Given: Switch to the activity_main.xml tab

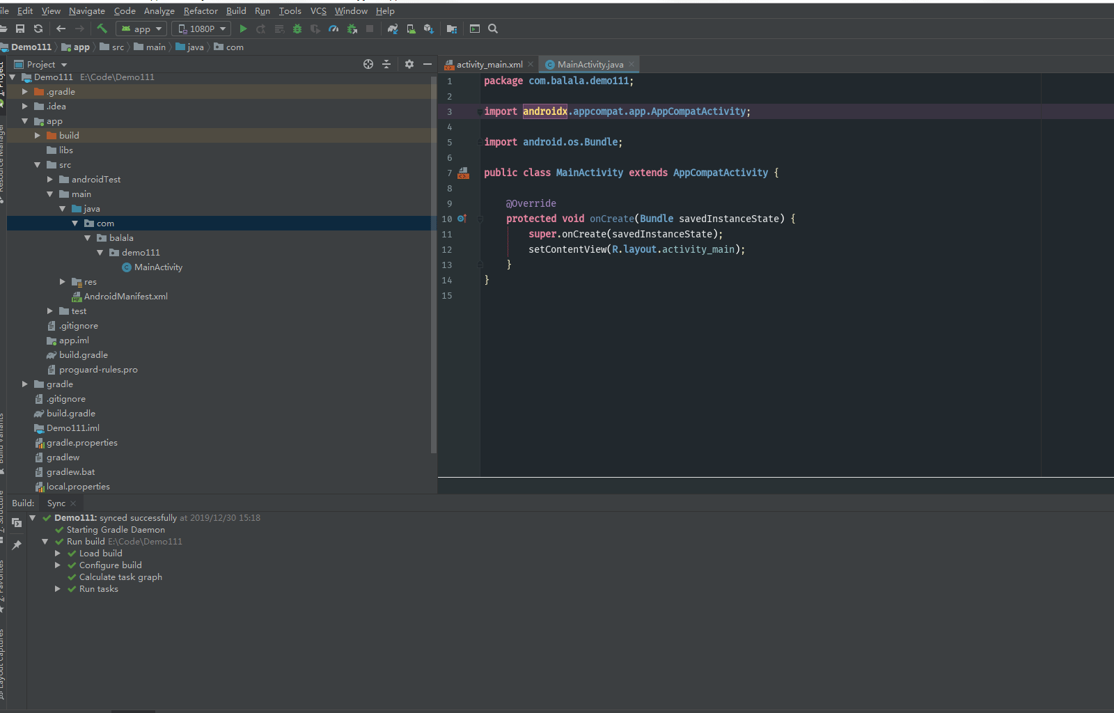Looking at the screenshot, I should (x=489, y=64).
